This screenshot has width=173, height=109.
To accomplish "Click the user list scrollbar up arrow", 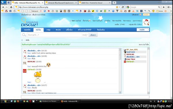I will click(x=148, y=49).
